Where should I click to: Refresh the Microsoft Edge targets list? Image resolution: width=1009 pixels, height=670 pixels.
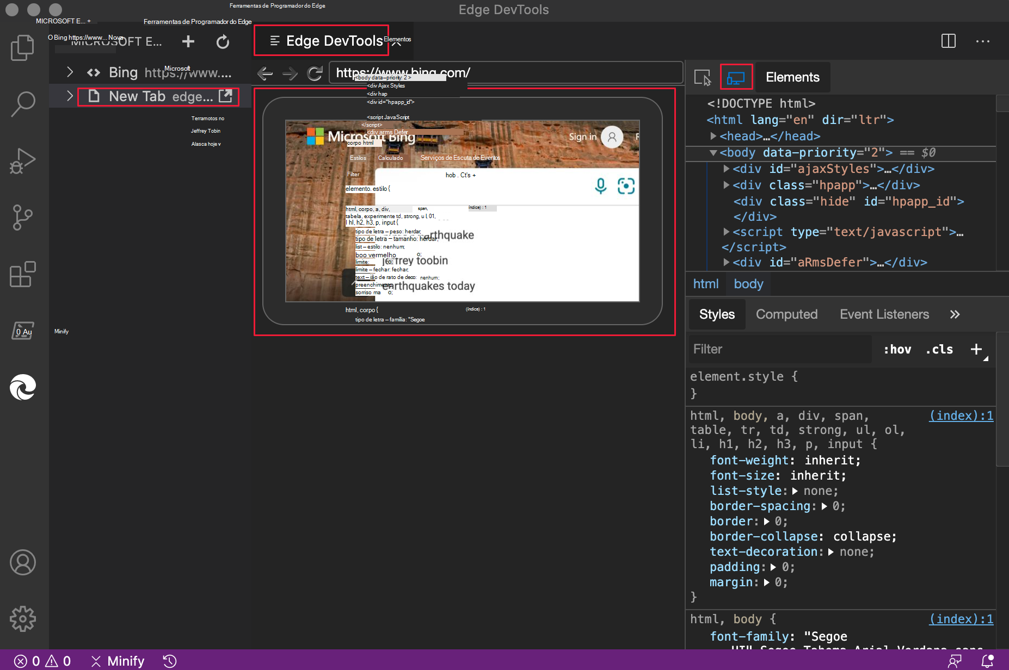(x=223, y=41)
